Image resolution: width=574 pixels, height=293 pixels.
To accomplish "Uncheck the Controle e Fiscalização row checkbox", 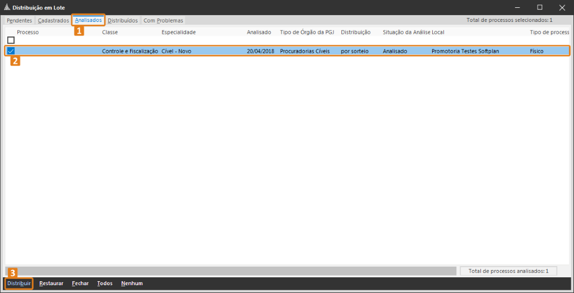I will point(11,51).
